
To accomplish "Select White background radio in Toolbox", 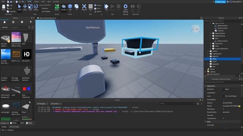I will click(13, 123).
